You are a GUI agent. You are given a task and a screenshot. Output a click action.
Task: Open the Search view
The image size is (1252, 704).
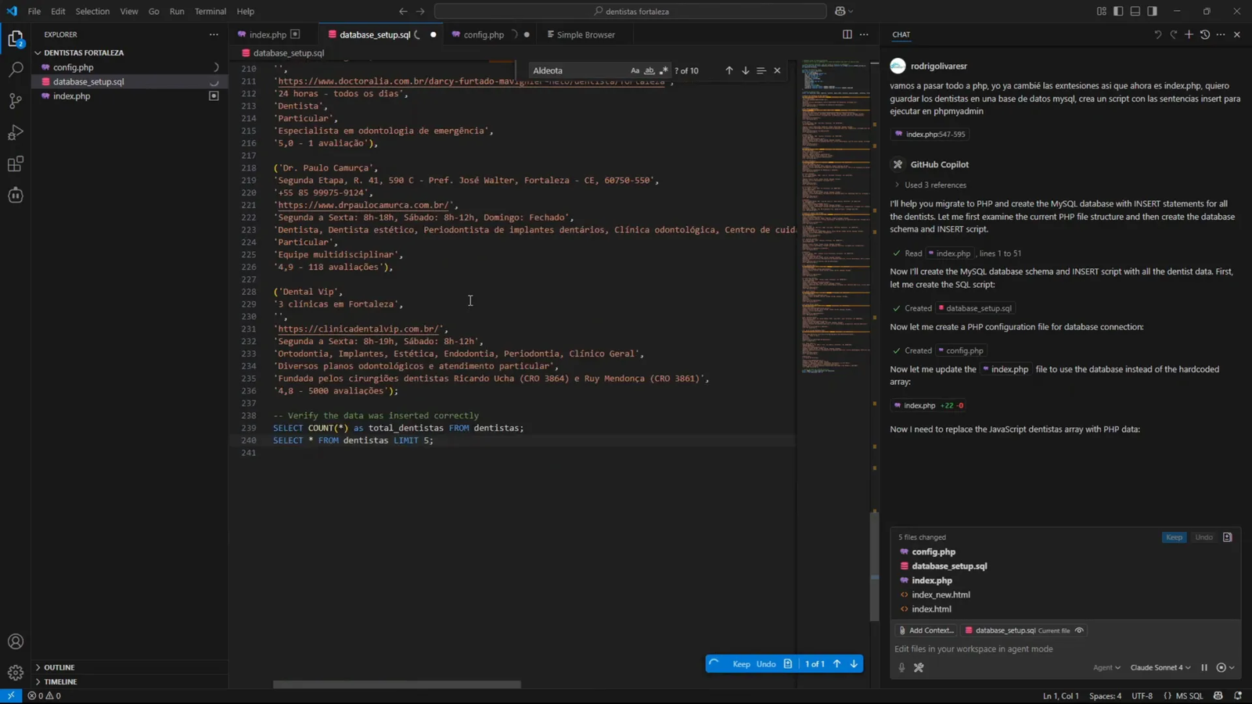(x=16, y=69)
